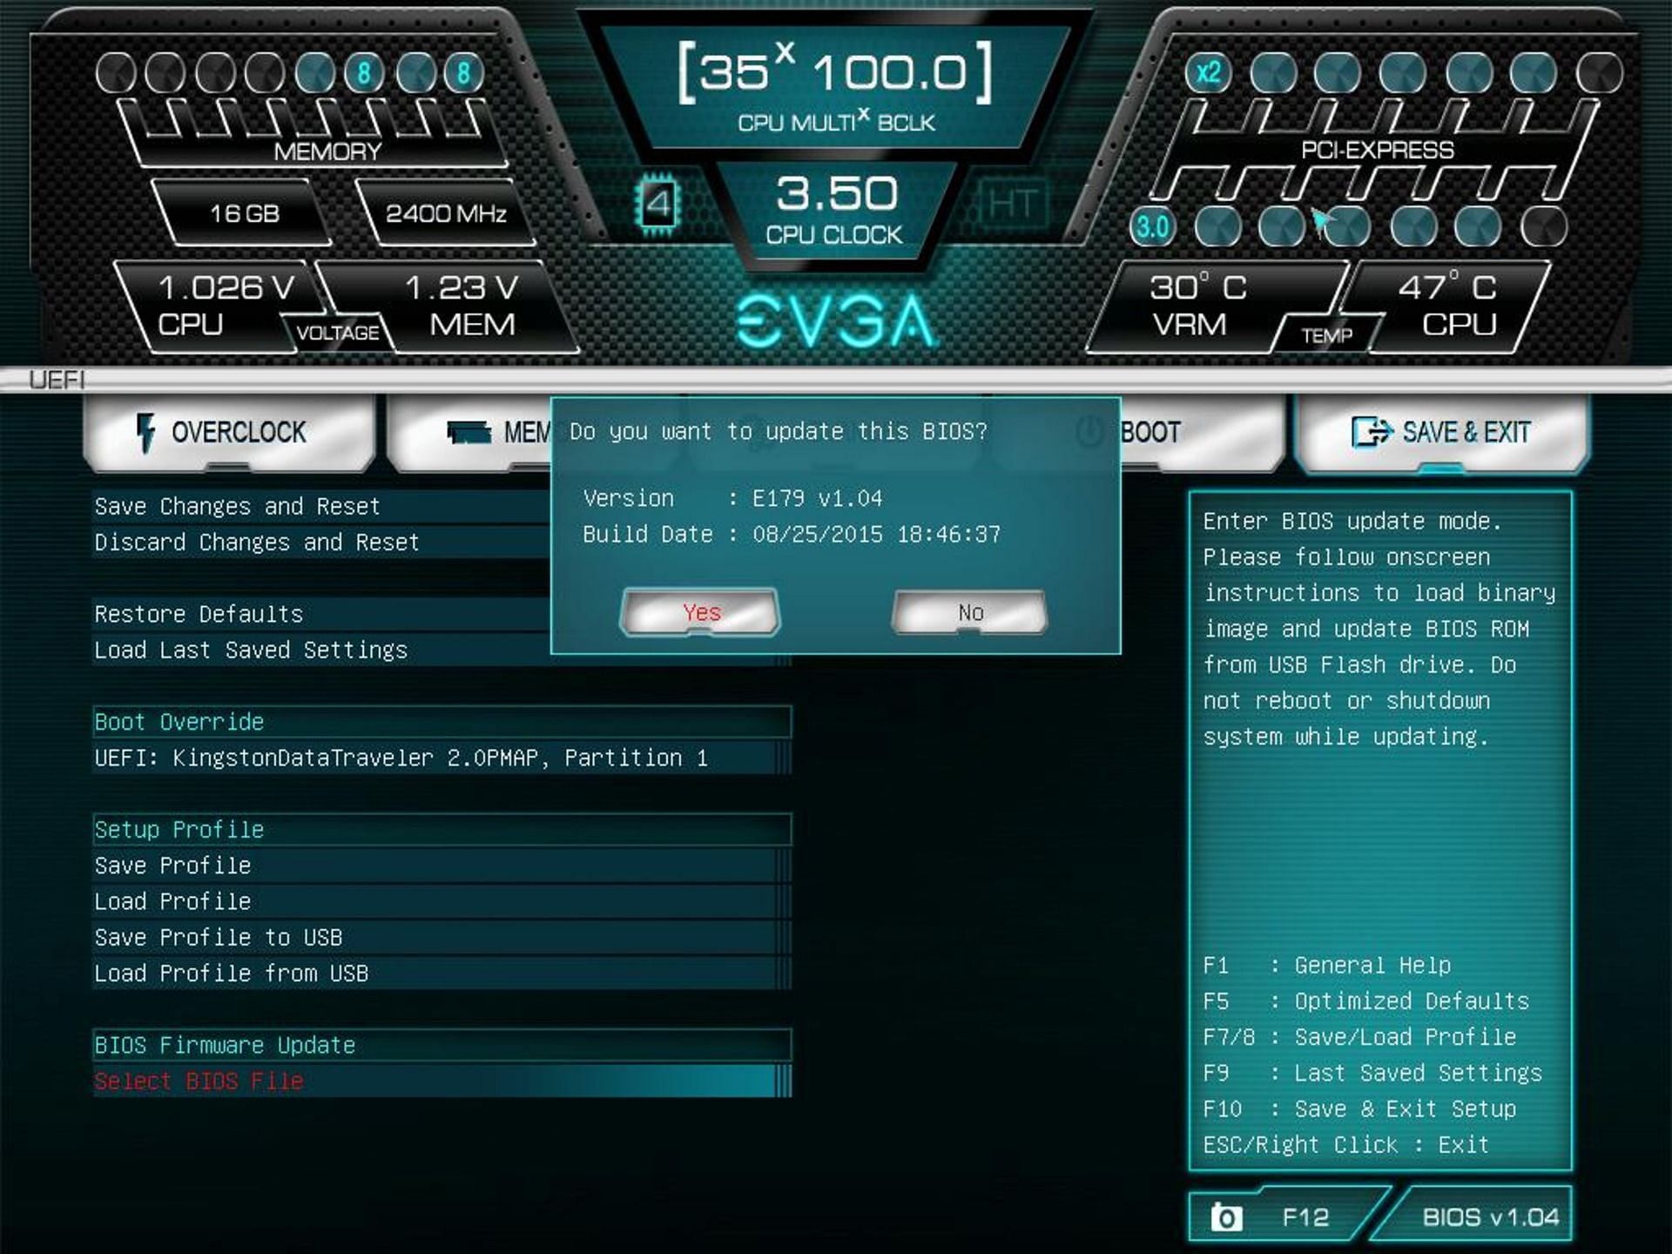The width and height of the screenshot is (1672, 1254).
Task: Click the 16 GB memory size readout
Action: pos(244,213)
